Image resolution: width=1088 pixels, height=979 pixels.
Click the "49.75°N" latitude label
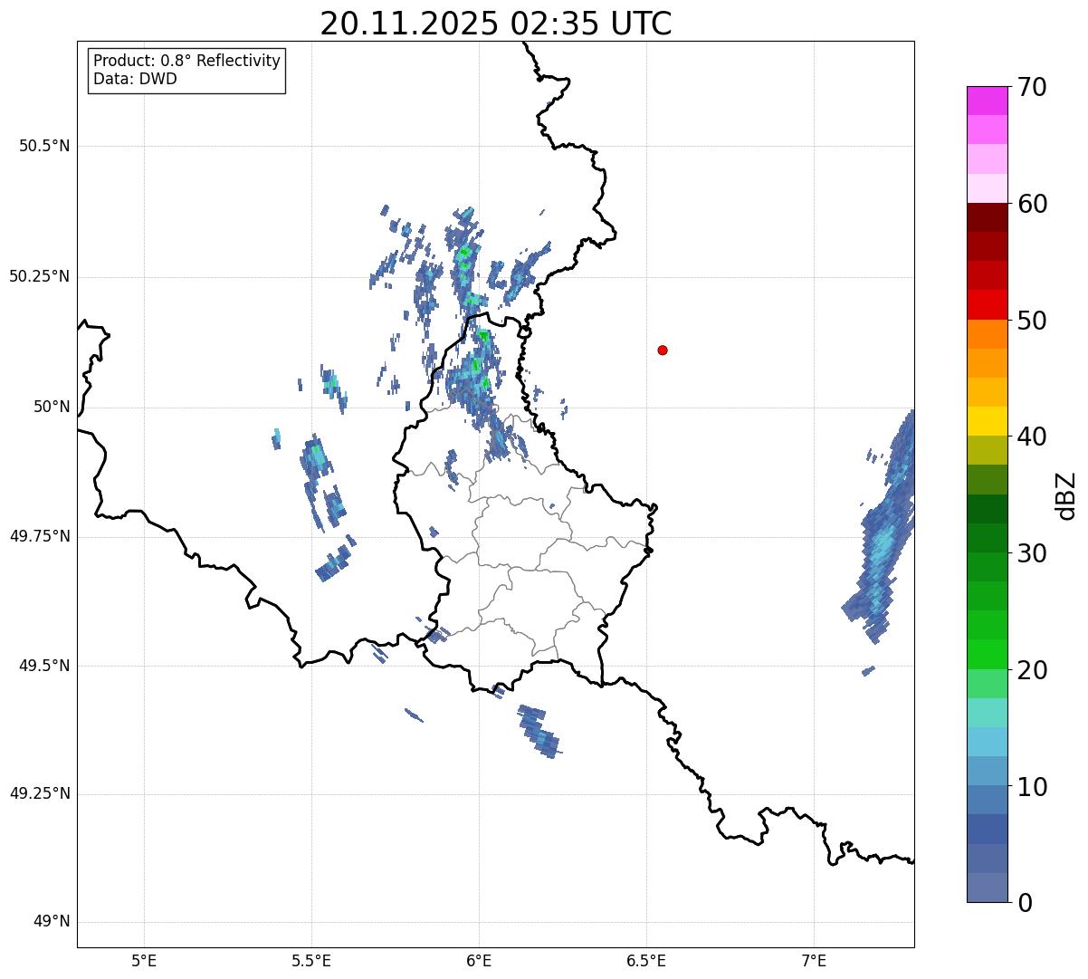pos(40,536)
